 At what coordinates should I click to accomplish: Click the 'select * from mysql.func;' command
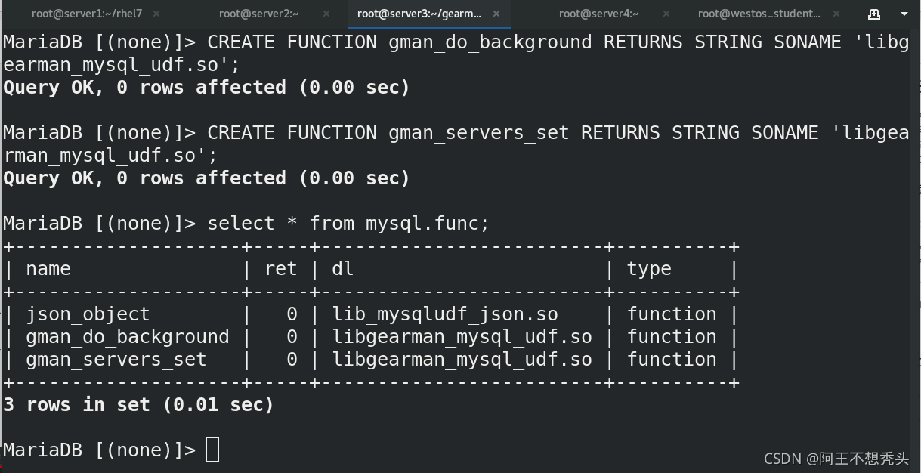pyautogui.click(x=348, y=224)
